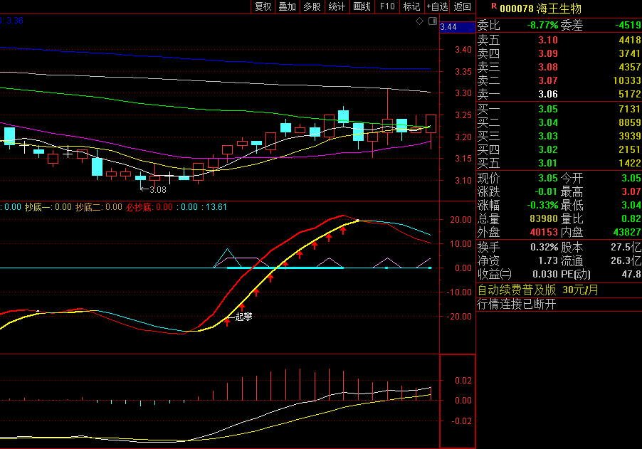Click the 流通 value 26.3亿

point(626,260)
